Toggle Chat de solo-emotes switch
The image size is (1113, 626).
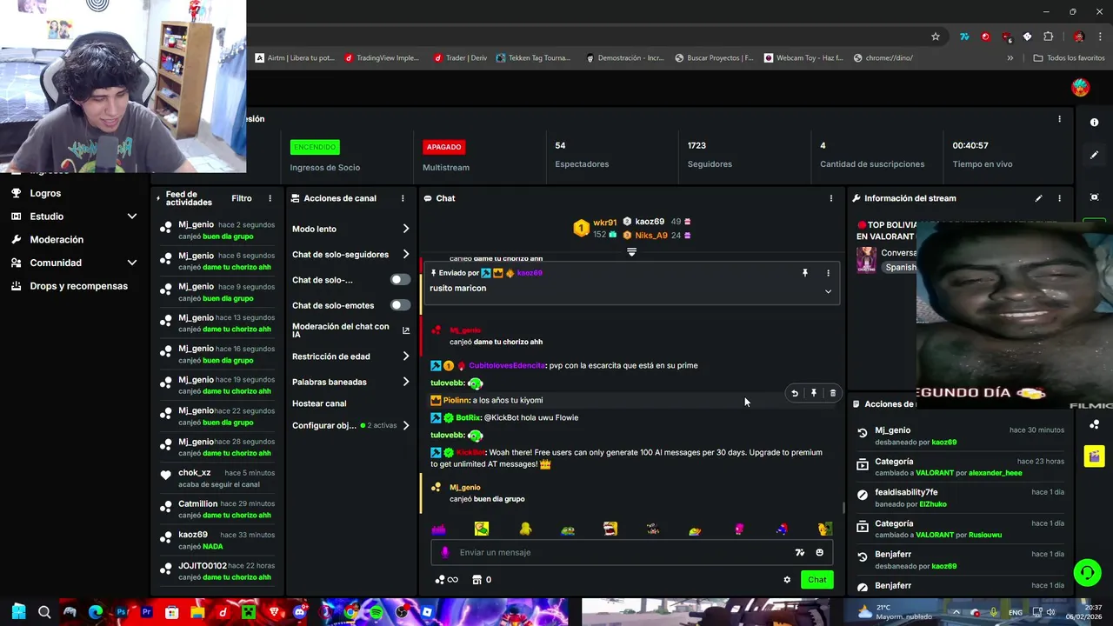pyautogui.click(x=400, y=305)
